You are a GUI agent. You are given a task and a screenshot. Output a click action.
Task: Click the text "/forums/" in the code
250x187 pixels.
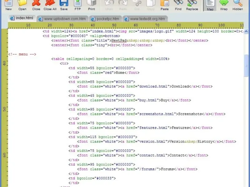[148, 169]
